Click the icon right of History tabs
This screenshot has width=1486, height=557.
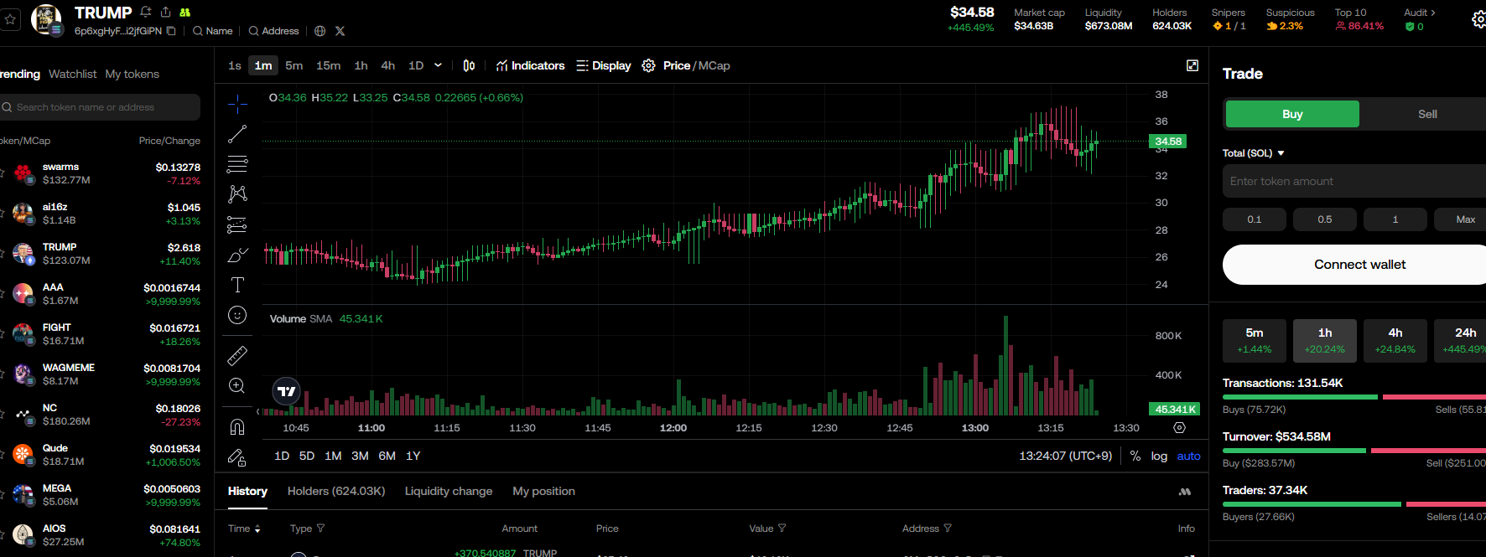coord(1185,492)
